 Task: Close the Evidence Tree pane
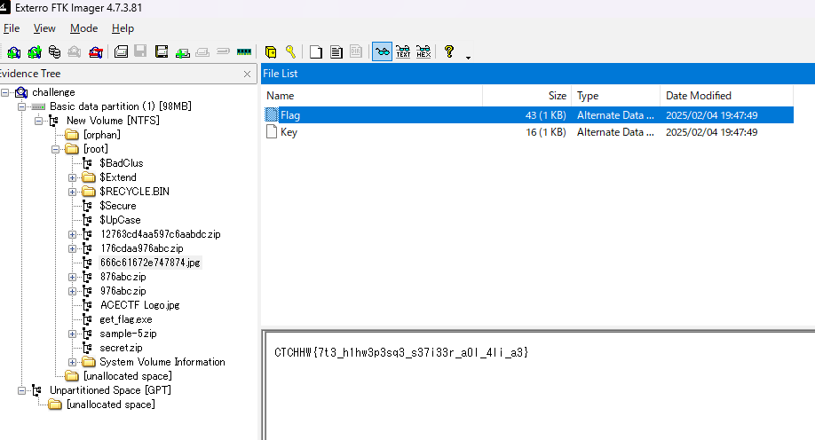248,75
